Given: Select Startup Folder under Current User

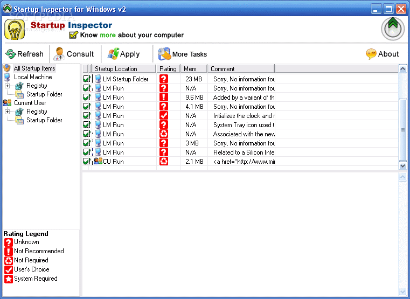Looking at the screenshot, I should [44, 120].
